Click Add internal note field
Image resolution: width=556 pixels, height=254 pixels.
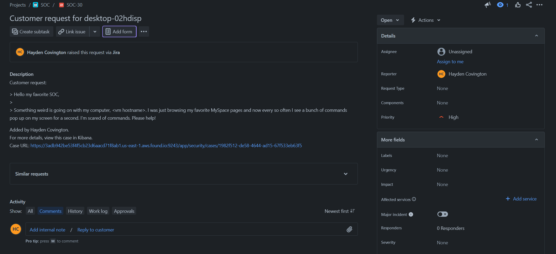pyautogui.click(x=47, y=230)
